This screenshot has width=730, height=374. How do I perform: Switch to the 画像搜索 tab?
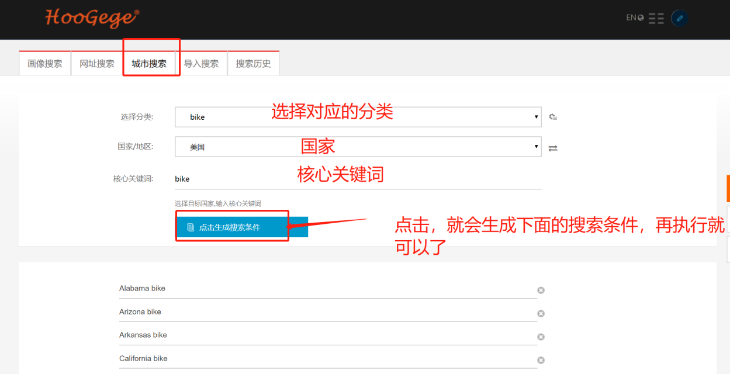tap(45, 64)
